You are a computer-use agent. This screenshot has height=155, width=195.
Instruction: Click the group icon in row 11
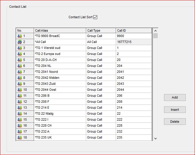[20, 96]
